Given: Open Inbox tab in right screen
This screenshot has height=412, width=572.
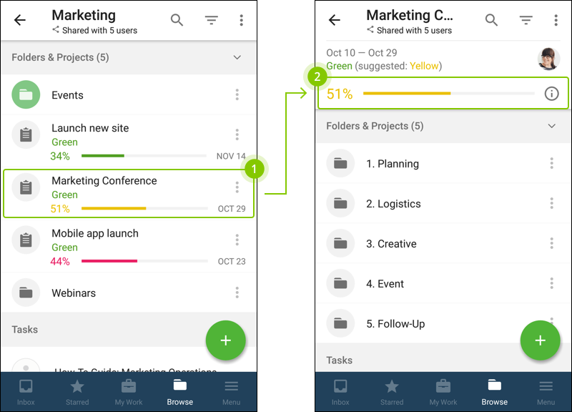Looking at the screenshot, I should (x=340, y=392).
